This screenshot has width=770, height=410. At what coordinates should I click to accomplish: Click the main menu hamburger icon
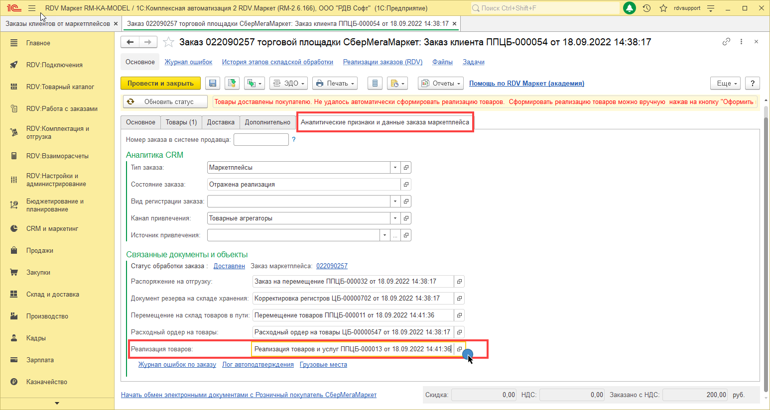coord(32,8)
